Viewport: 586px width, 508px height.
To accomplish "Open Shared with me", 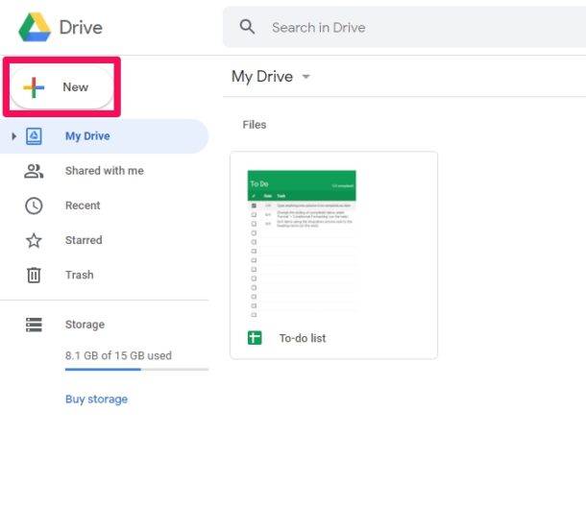I will [105, 171].
